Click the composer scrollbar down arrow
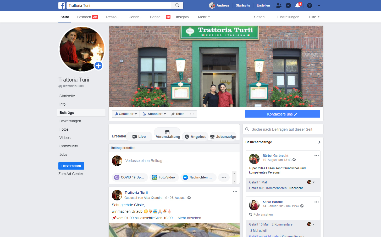This screenshot has width=381, height=237. (234, 181)
